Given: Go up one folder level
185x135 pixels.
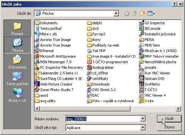Looking at the screenshot, I should tap(135, 13).
